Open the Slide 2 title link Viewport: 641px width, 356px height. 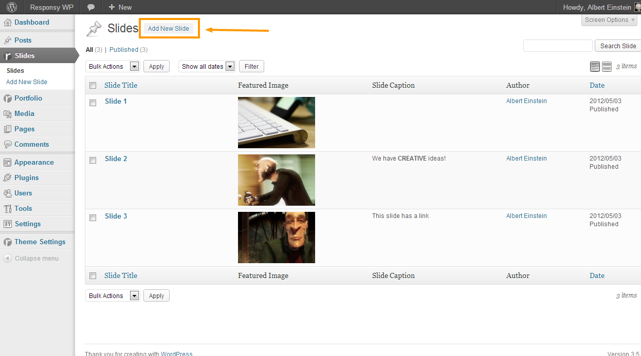(116, 159)
